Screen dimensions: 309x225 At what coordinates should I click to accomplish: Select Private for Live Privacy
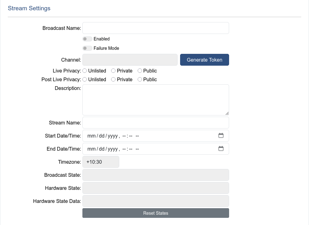(113, 71)
